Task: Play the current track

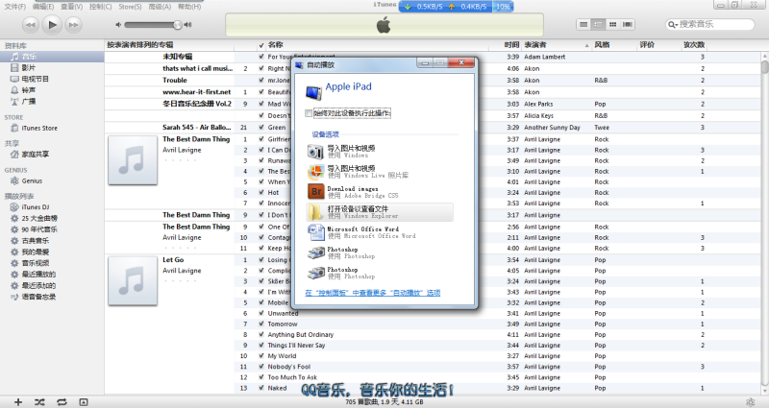Action: pos(52,25)
